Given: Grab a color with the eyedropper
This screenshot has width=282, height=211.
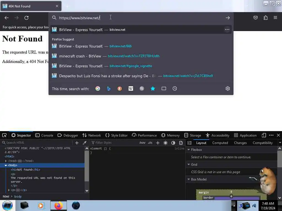Looking at the screenshot, I should [84, 143].
